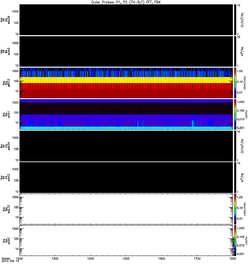Select the thb fff 64 edc34 spectrogram panel

pyautogui.click(x=126, y=20)
